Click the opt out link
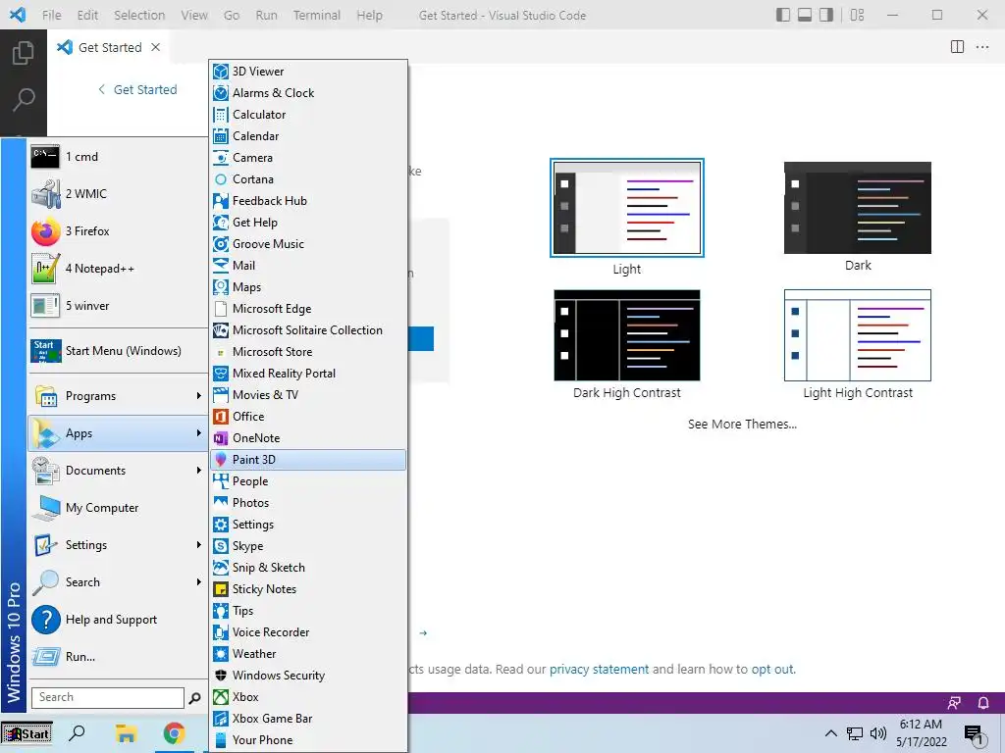The width and height of the screenshot is (1005, 753). tap(772, 669)
